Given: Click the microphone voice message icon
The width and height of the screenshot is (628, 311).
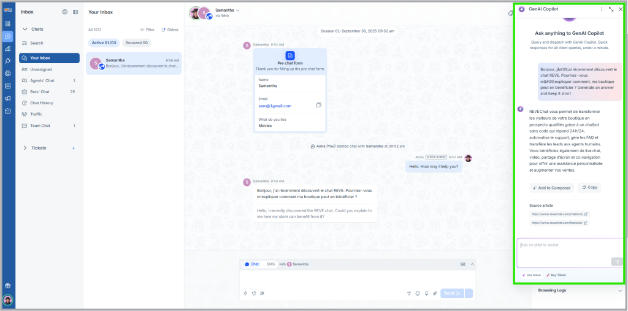Looking at the screenshot, I should coord(426,293).
